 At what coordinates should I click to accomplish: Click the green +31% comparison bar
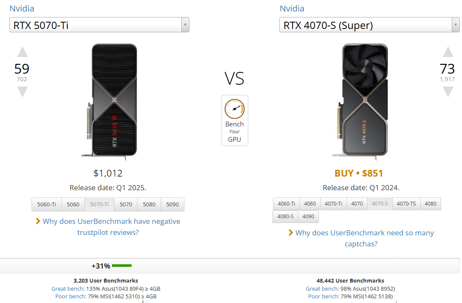point(122,266)
